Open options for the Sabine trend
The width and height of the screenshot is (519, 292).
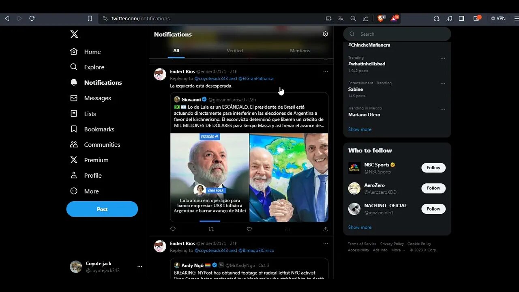point(443,84)
